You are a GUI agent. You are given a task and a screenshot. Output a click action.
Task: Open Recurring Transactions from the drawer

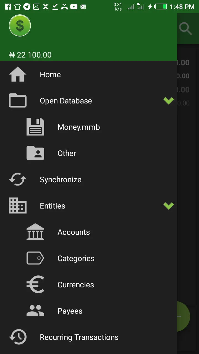(79, 337)
